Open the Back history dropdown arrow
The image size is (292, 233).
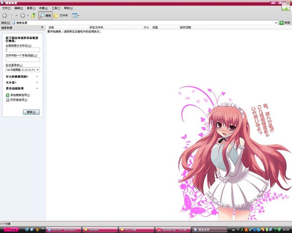[17, 16]
